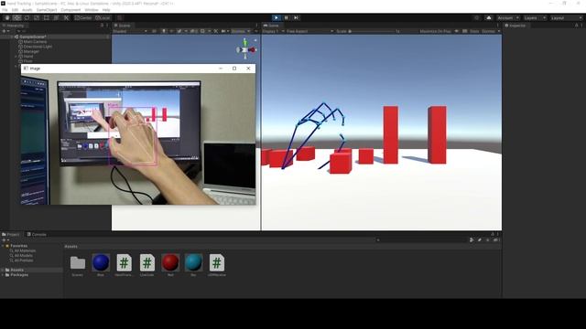Screen dimensions: 586x329
Task: Select the Scale tool in the toolbar
Action: tap(37, 17)
